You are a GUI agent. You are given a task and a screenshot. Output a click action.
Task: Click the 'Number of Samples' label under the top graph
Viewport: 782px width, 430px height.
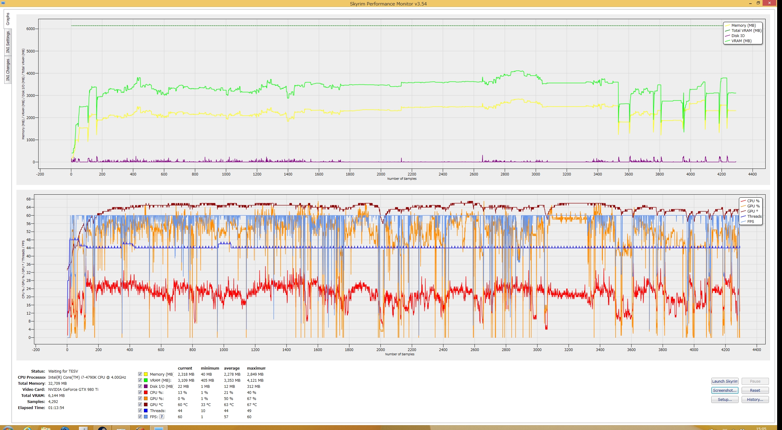pyautogui.click(x=402, y=179)
